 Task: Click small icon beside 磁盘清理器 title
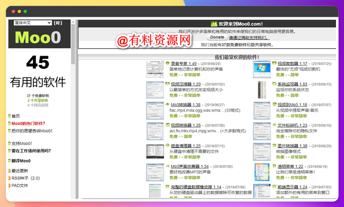point(168,145)
